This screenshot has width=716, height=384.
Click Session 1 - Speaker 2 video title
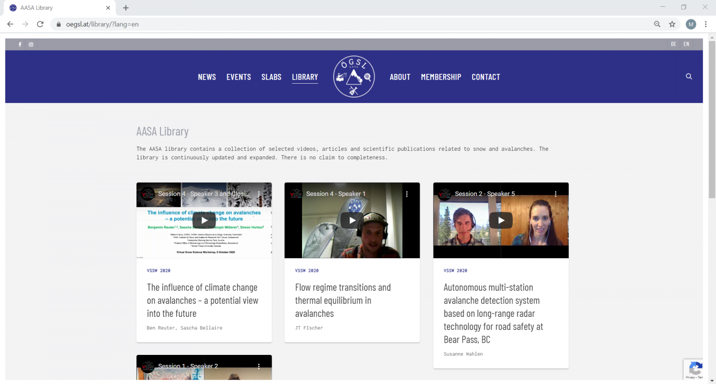188,366
